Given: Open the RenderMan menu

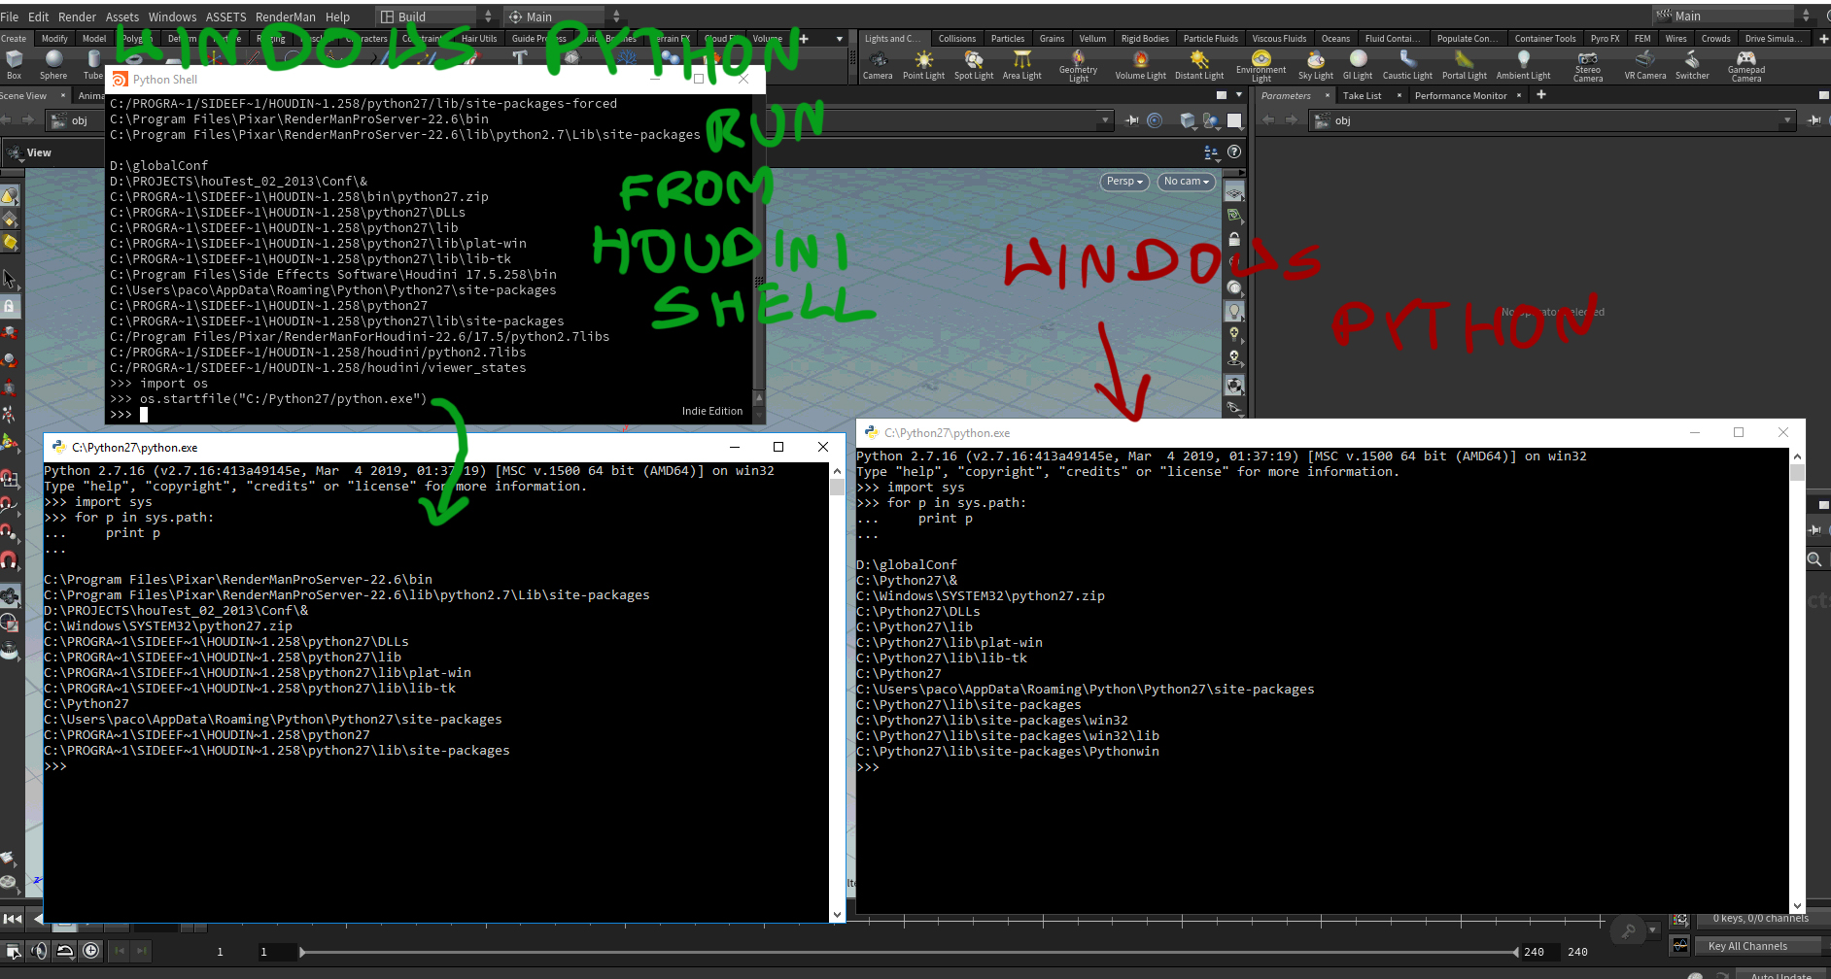Looking at the screenshot, I should [285, 17].
